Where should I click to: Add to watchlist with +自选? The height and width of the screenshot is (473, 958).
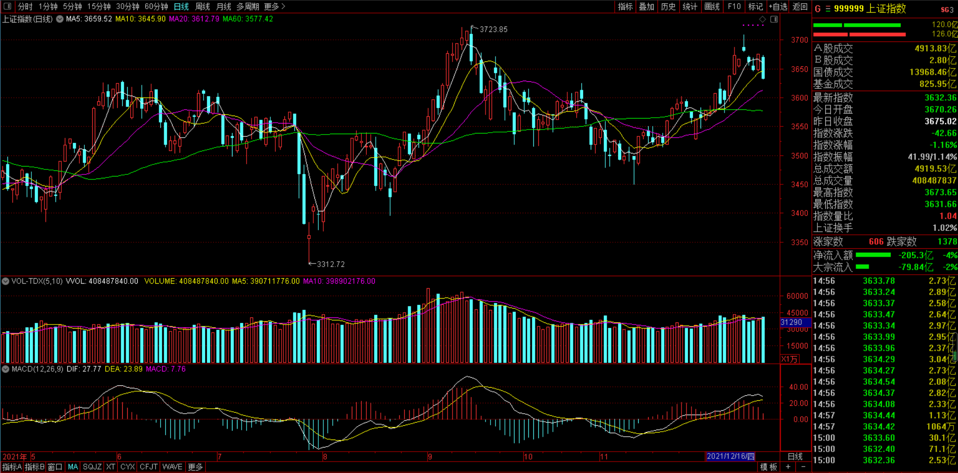(x=778, y=6)
